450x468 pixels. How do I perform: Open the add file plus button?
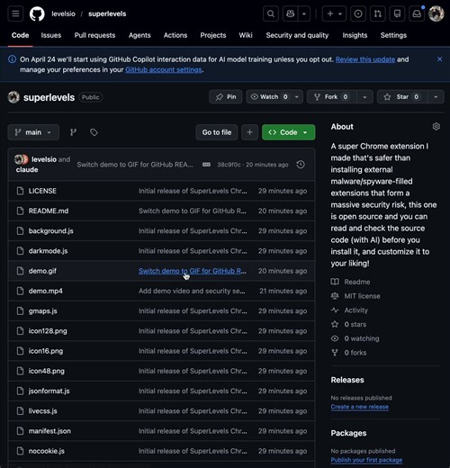249,132
